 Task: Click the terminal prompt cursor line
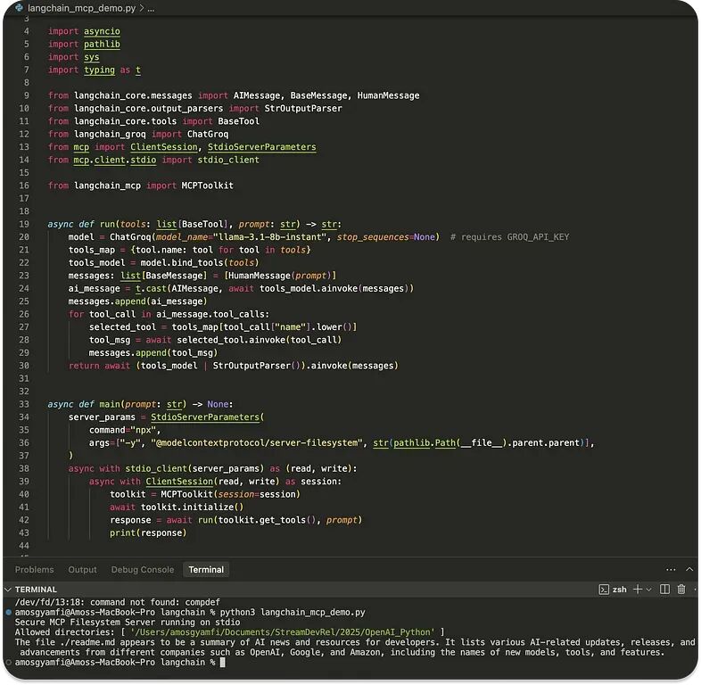click(x=120, y=662)
